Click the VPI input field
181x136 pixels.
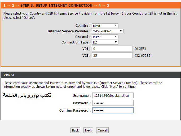point(112,49)
